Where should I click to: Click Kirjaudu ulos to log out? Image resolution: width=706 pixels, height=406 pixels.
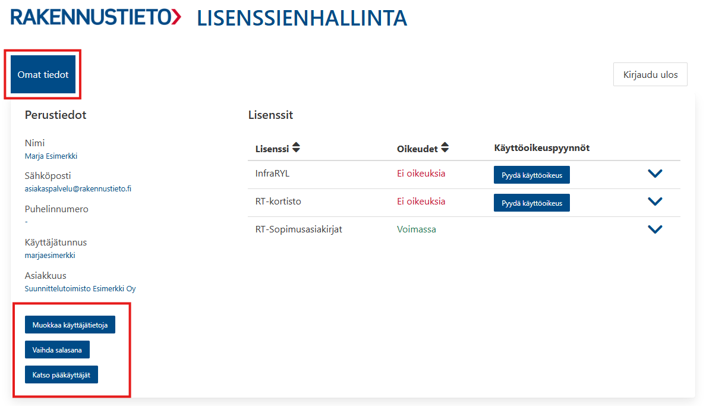[650, 74]
